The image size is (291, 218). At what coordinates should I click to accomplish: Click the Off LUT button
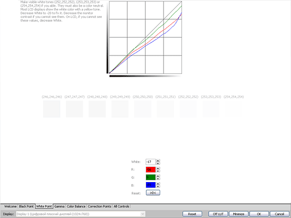point(218,214)
